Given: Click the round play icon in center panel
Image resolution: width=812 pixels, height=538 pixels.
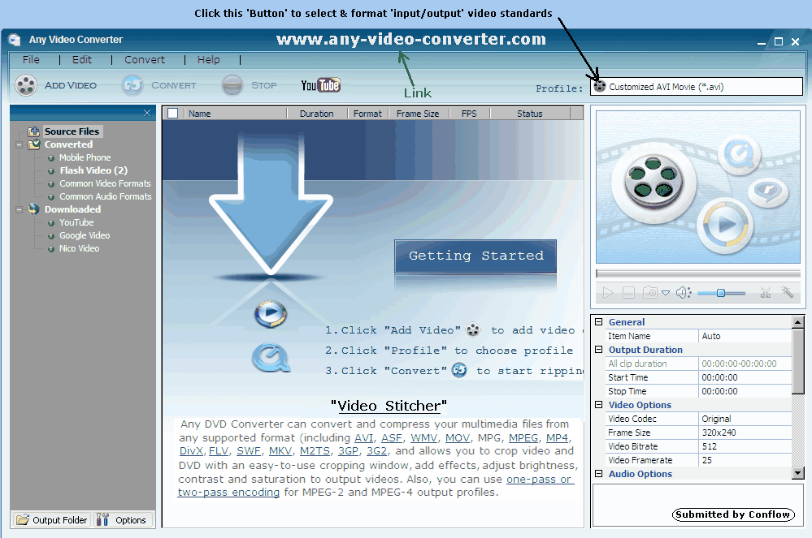Looking at the screenshot, I should (271, 313).
